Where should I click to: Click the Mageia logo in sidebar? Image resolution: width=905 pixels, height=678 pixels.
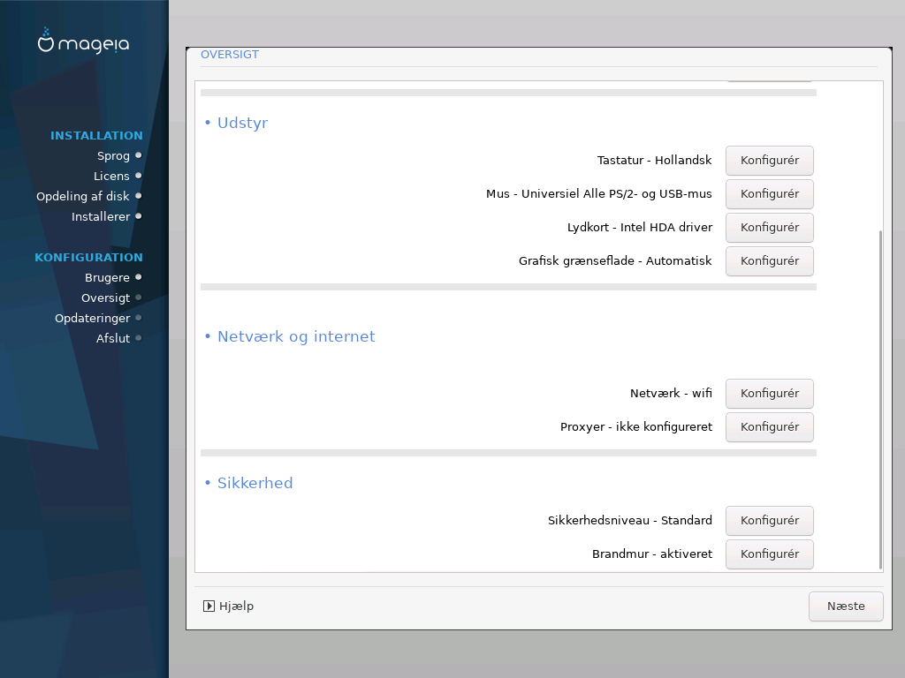(x=83, y=41)
